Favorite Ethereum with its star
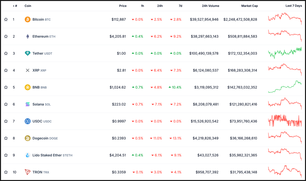Screen dimensions: 306x181 pyautogui.click(x=6, y=36)
